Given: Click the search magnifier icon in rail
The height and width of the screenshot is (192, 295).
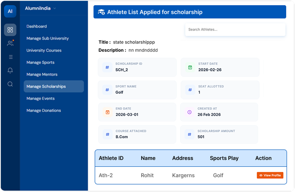Looking at the screenshot, I should pyautogui.click(x=10, y=84).
